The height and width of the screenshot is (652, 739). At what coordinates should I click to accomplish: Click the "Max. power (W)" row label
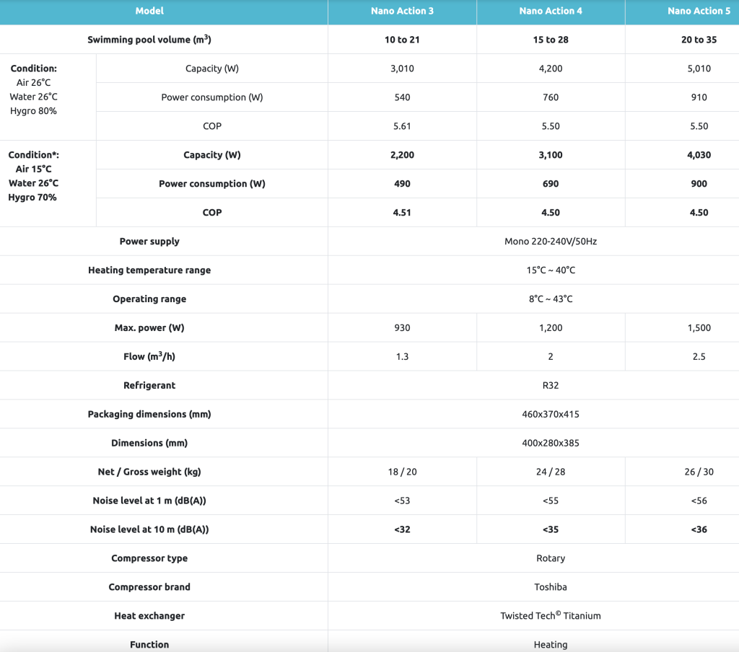click(x=149, y=328)
